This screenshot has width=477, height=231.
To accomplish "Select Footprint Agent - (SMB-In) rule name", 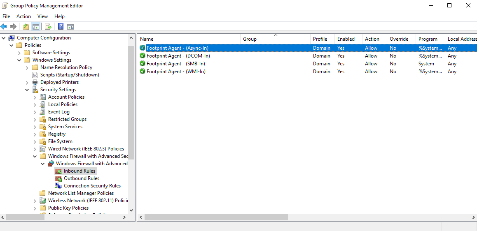I will (175, 64).
